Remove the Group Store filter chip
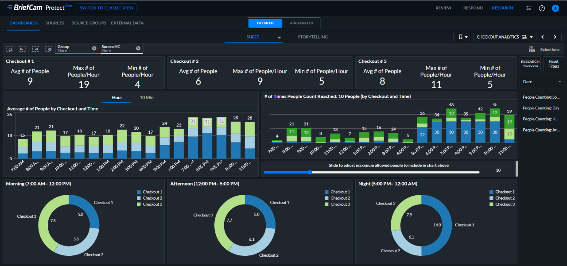The height and width of the screenshot is (266, 567). coord(94,48)
